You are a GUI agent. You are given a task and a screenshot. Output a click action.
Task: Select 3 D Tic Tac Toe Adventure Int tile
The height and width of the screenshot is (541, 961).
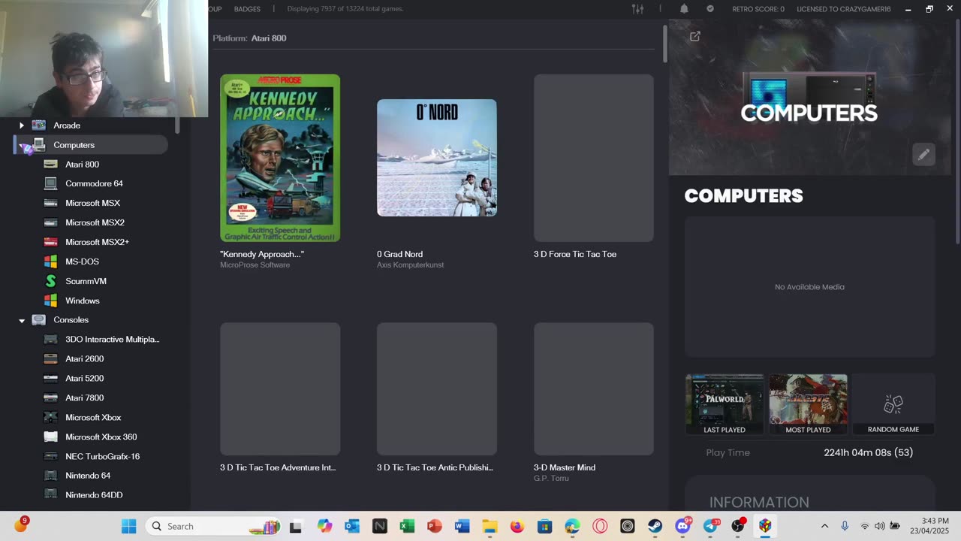coord(280,389)
